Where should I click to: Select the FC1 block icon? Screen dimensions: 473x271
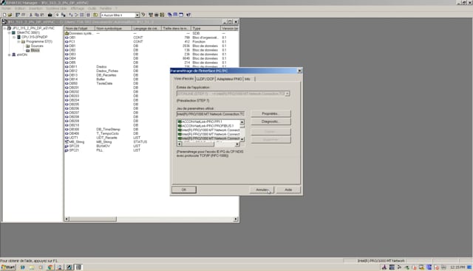click(67, 42)
